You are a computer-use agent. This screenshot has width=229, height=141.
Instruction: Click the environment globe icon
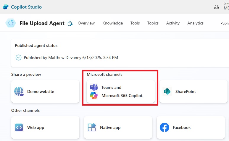click(217, 7)
